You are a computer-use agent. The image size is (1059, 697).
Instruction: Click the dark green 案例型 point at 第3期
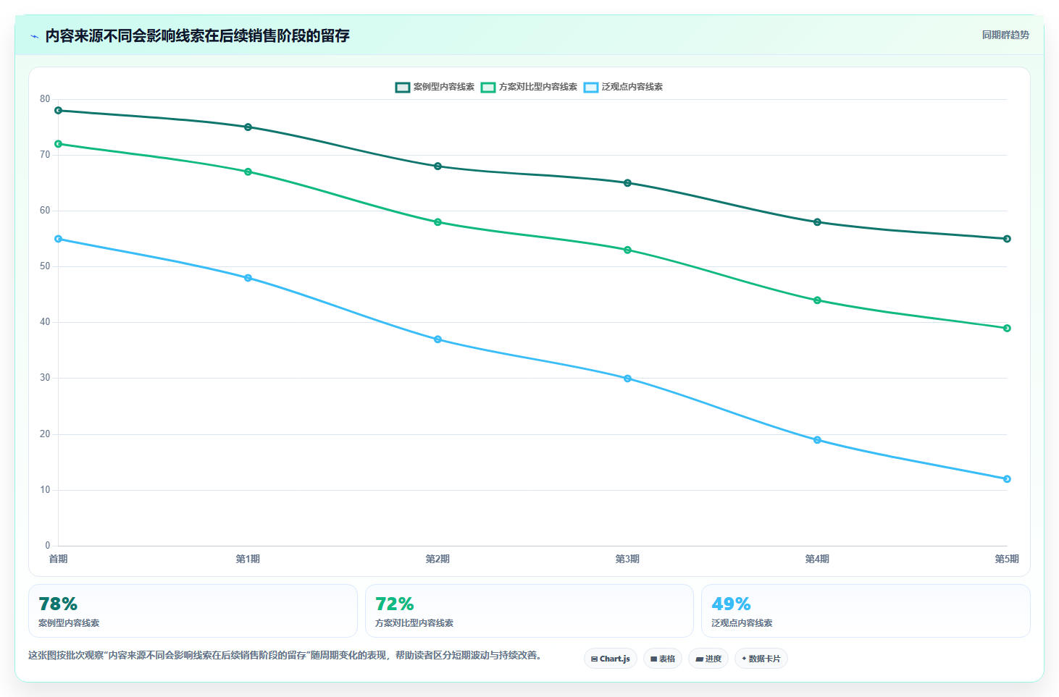[x=627, y=183]
